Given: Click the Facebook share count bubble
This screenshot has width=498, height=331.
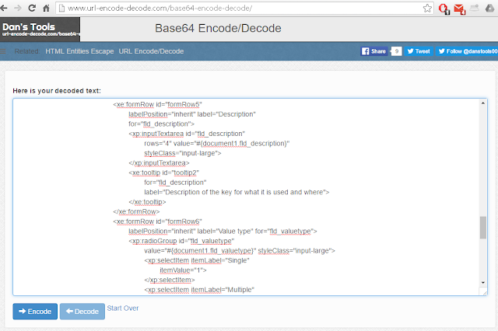Looking at the screenshot, I should point(396,51).
